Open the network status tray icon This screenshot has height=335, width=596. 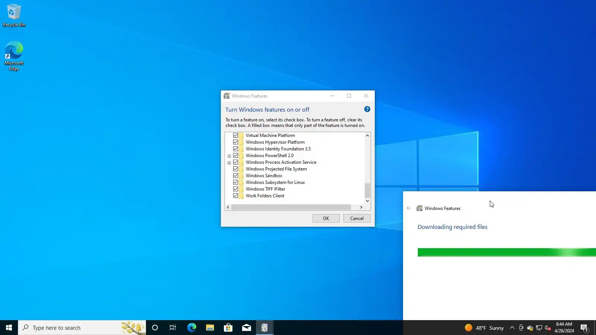(x=539, y=328)
